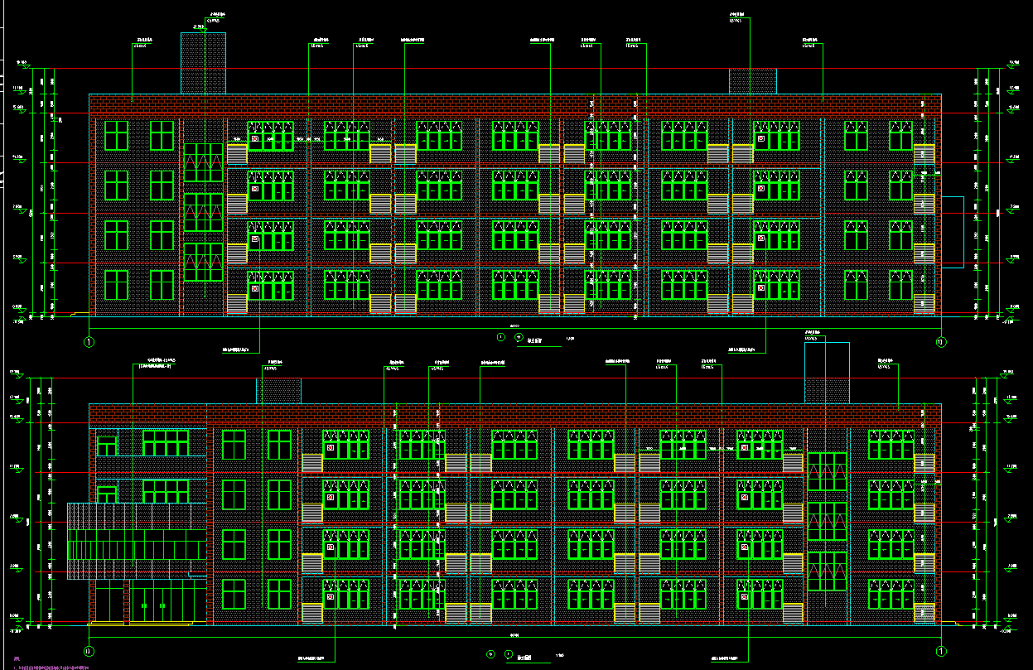This screenshot has height=670, width=1033.
Task: Click the lower elevation drawing title text
Action: 523,657
